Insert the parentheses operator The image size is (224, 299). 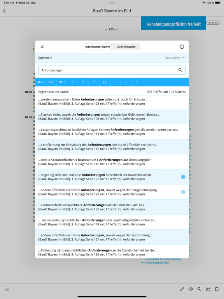tap(105, 82)
